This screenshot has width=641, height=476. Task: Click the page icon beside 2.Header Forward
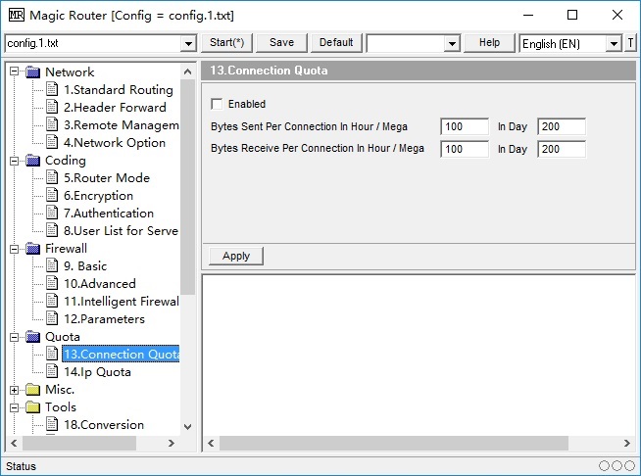coord(52,107)
